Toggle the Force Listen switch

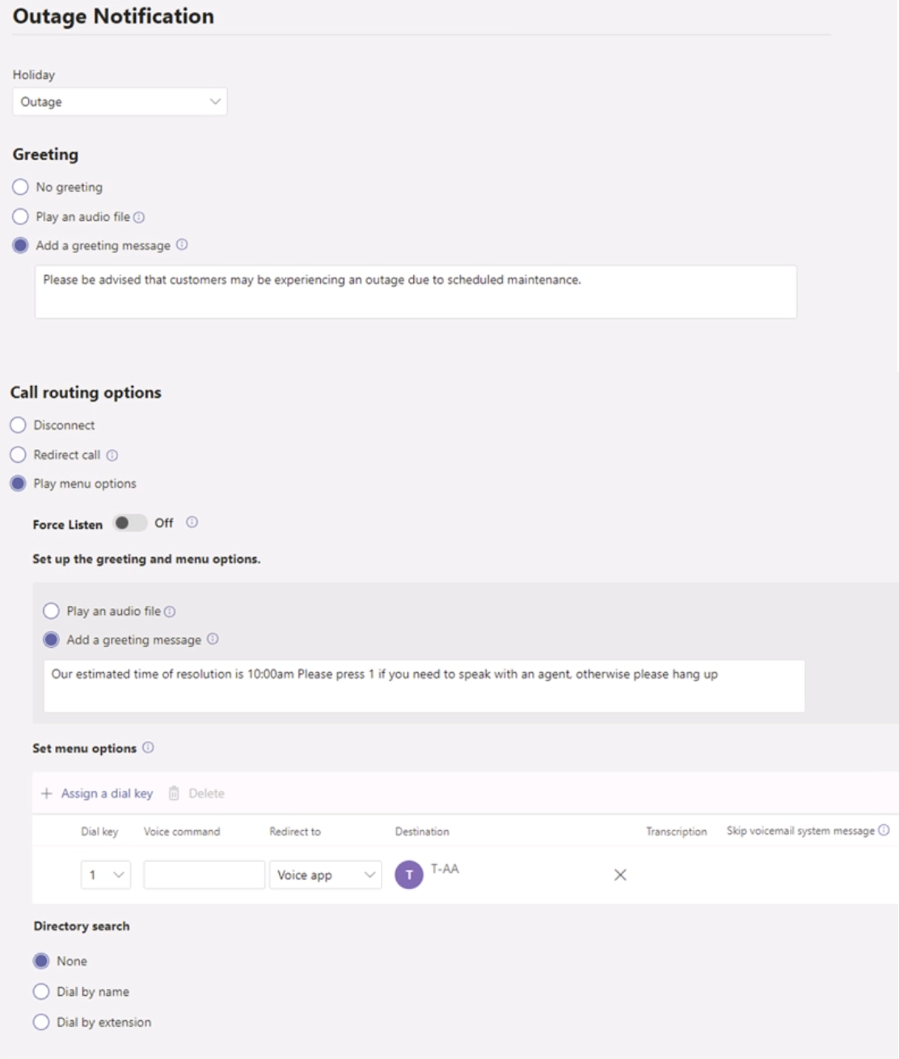130,523
